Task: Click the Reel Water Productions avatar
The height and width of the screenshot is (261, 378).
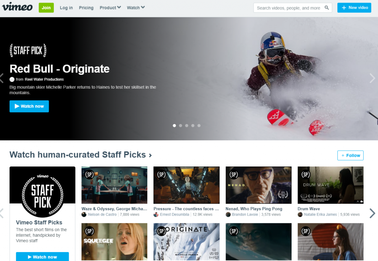Action: [x=12, y=79]
